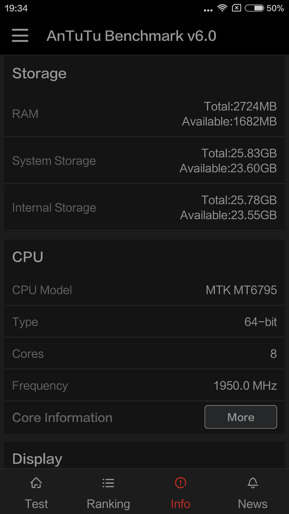Tap the three-dots status bar icon
289x514 pixels.
(208, 10)
